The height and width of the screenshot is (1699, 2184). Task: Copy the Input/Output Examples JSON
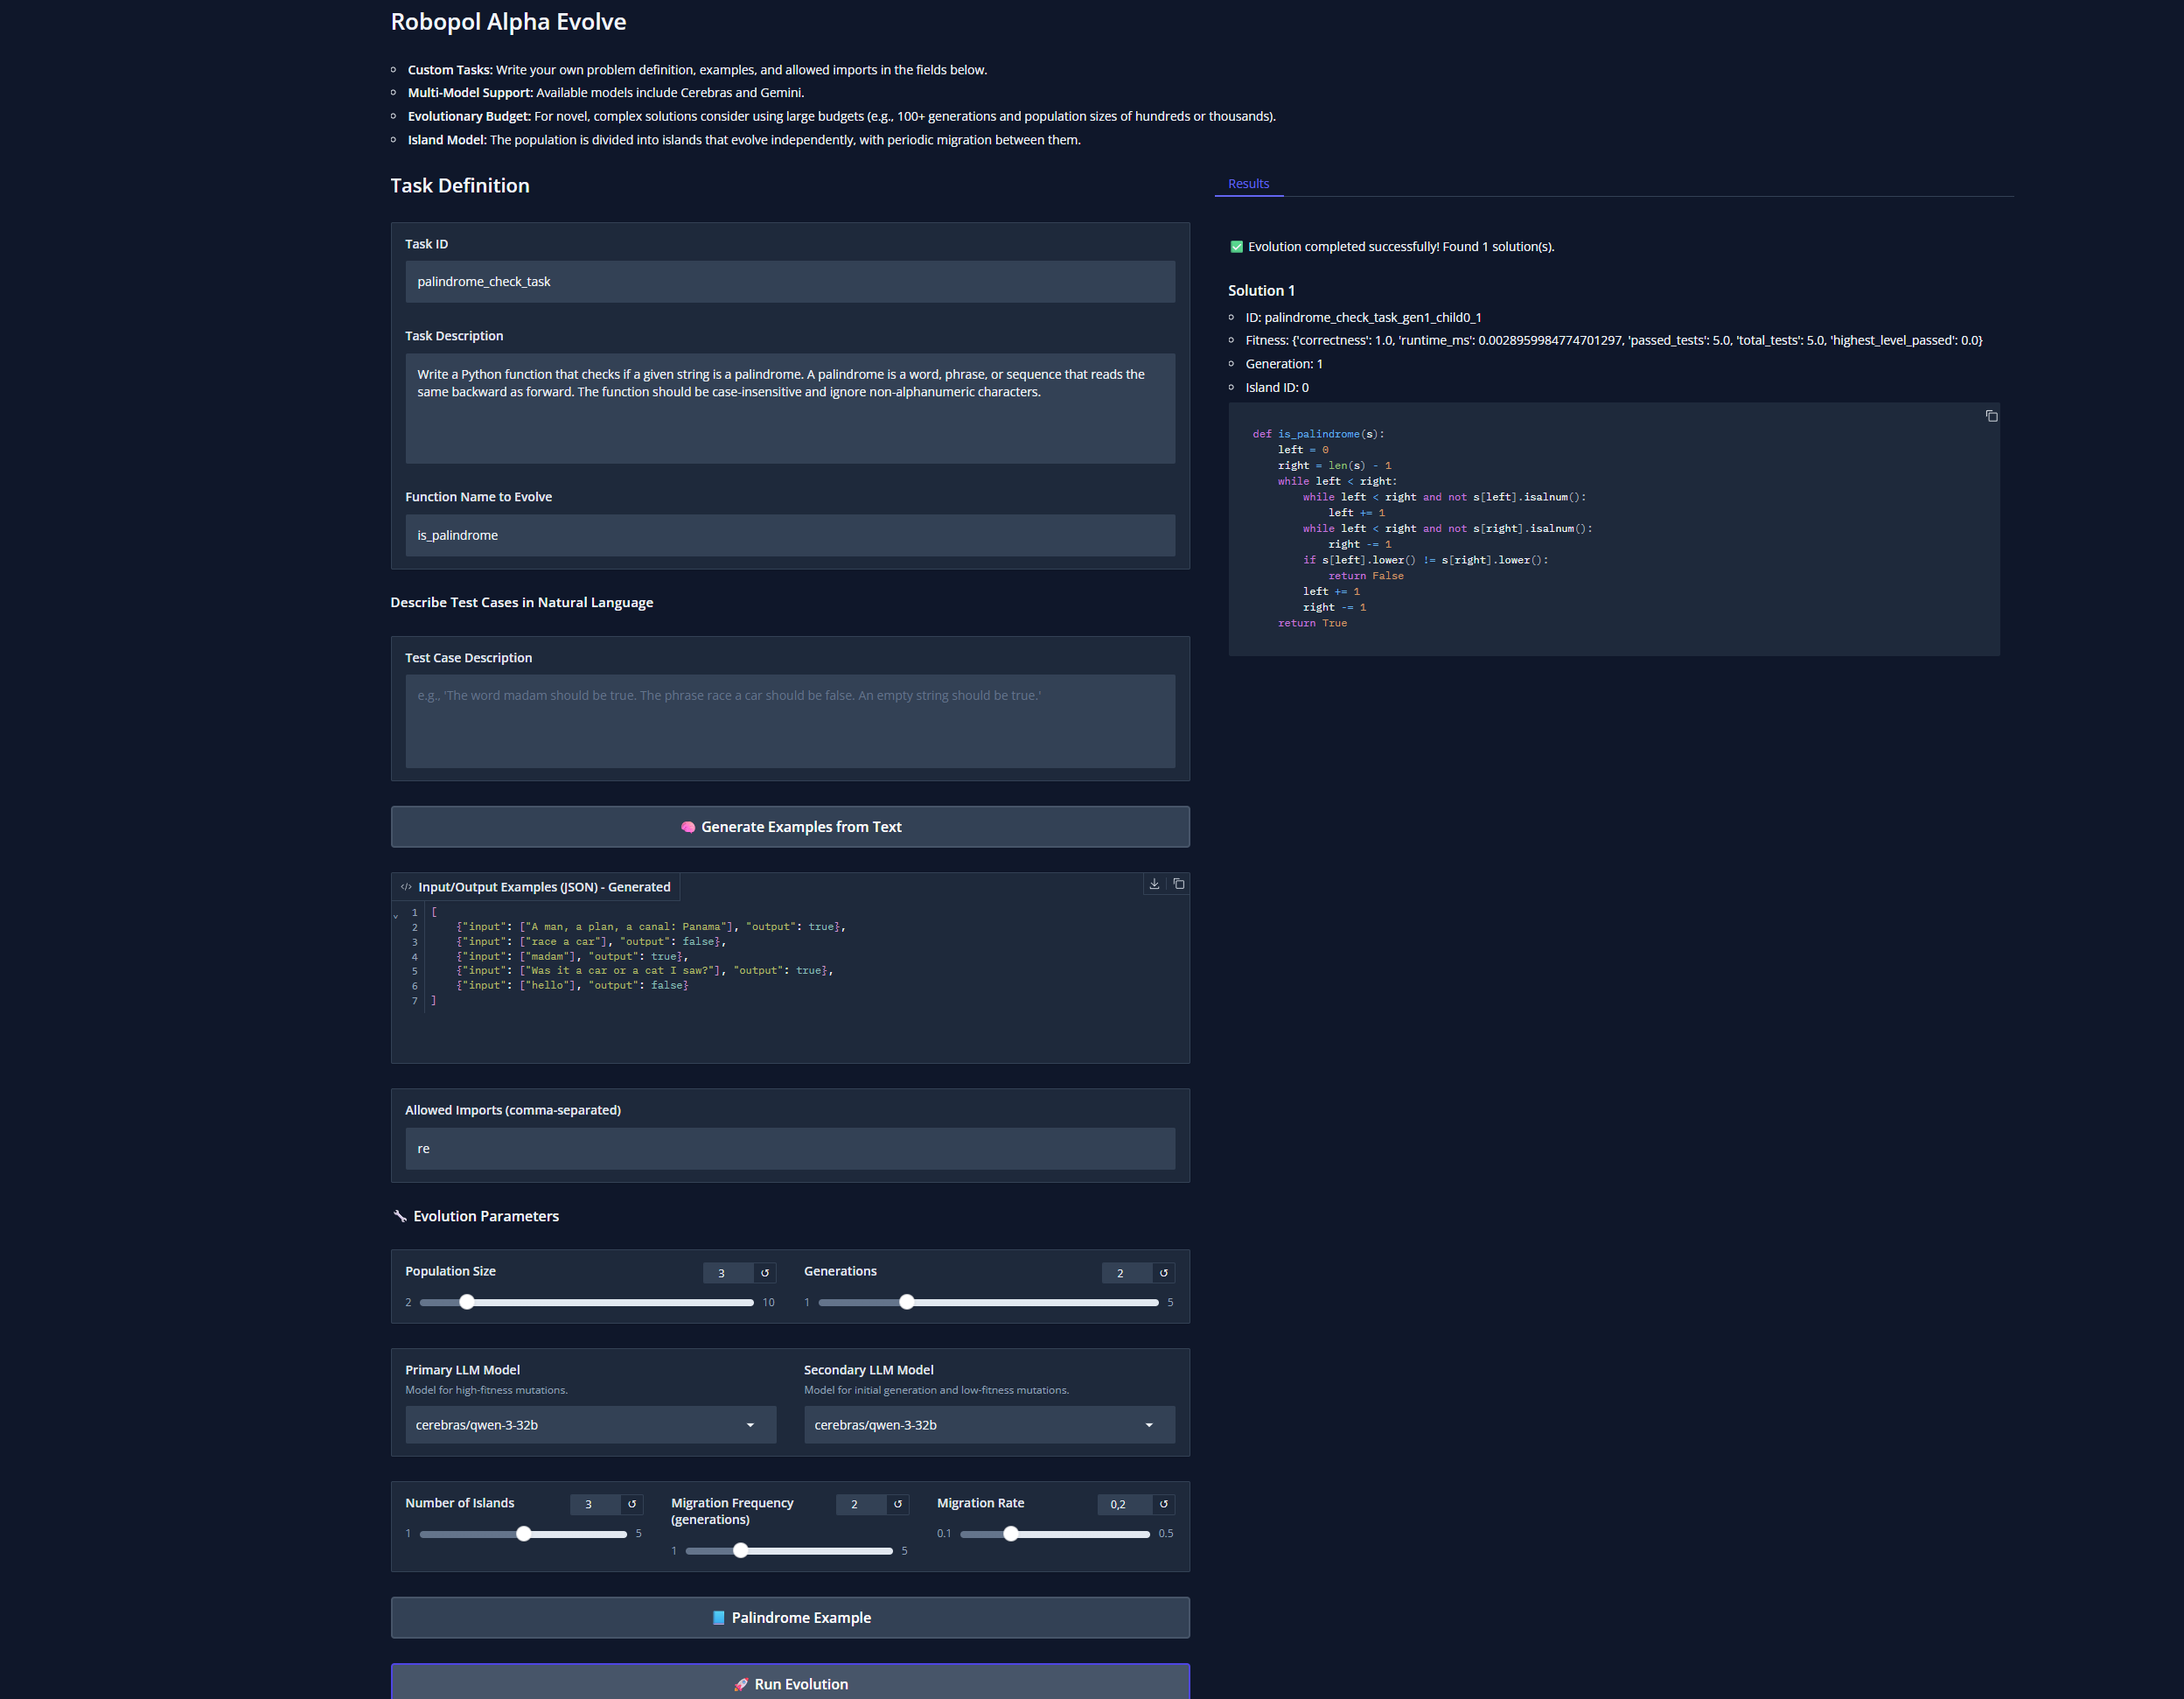tap(1179, 884)
